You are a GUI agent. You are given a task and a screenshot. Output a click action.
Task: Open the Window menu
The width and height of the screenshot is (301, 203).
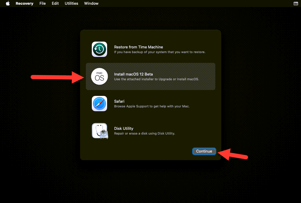[x=91, y=4]
